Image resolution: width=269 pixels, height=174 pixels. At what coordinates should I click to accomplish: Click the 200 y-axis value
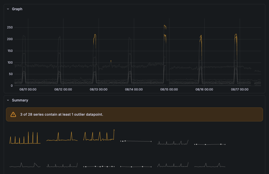tap(10, 39)
